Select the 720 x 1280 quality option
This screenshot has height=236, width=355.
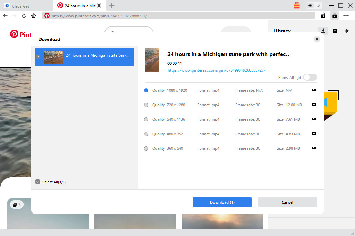tap(146, 105)
